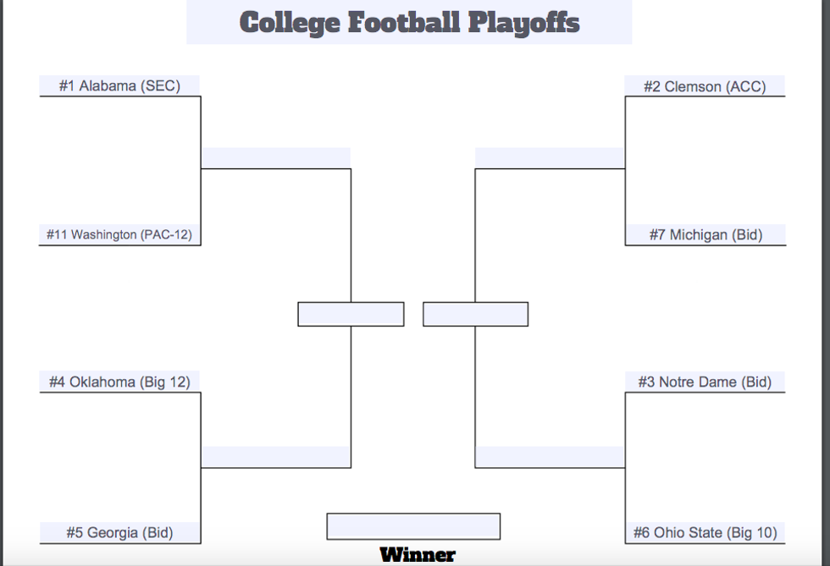Click the #2 Clemson (ACC) team entry
Screen dimensions: 830x566
click(x=705, y=86)
